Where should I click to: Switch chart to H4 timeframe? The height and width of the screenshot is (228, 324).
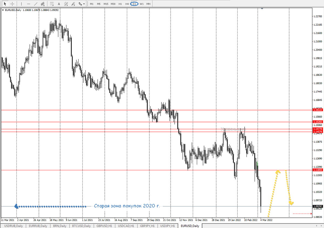(127, 4)
